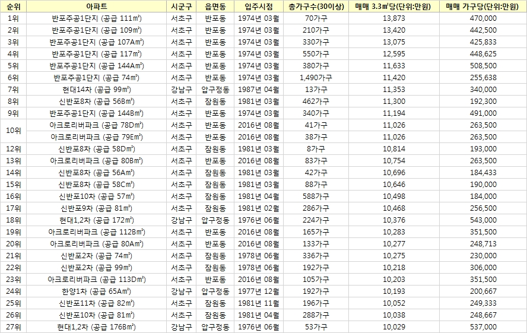Select the 신반포2차 (공급 74㎡) cell
Screen dimensions: 527x333
(x=97, y=256)
